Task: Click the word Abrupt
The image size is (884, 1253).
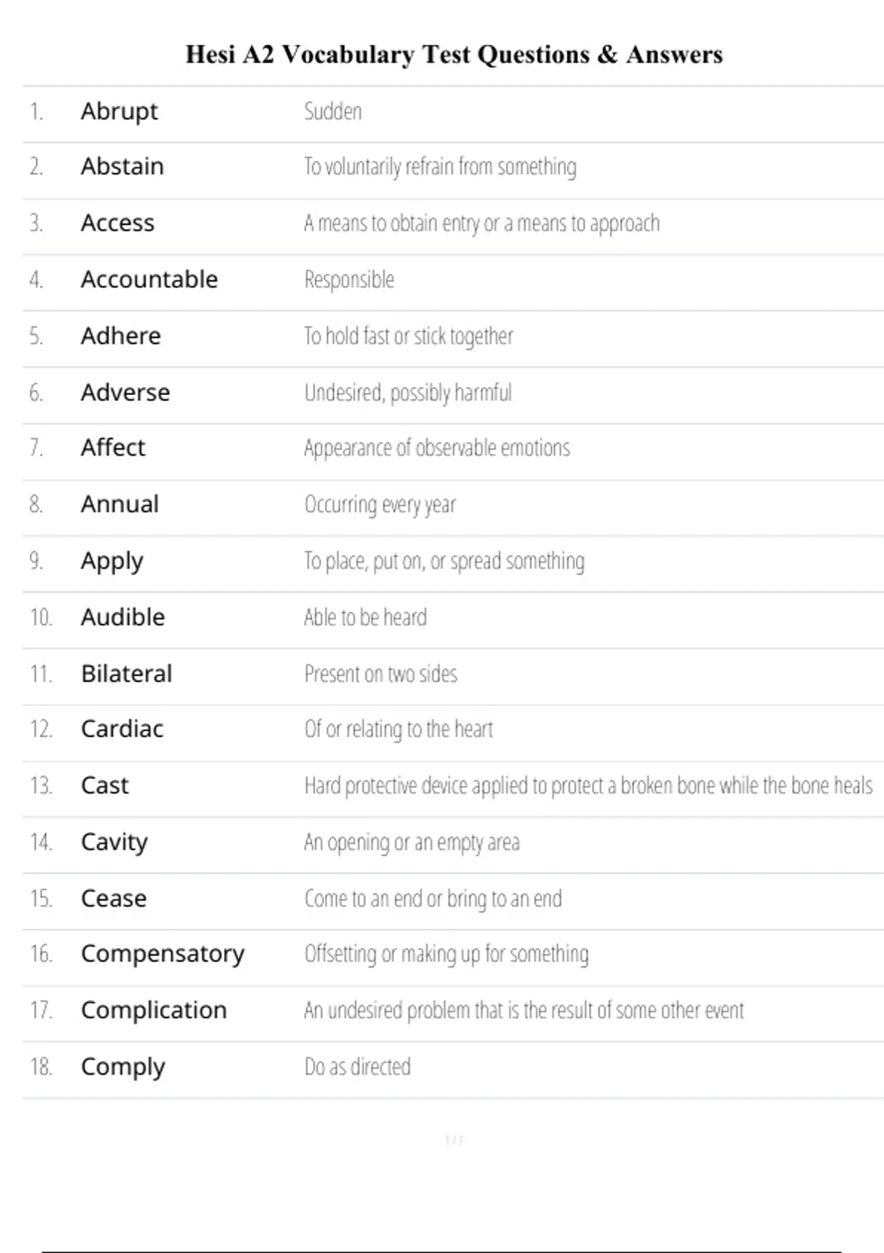Action: pos(119,111)
